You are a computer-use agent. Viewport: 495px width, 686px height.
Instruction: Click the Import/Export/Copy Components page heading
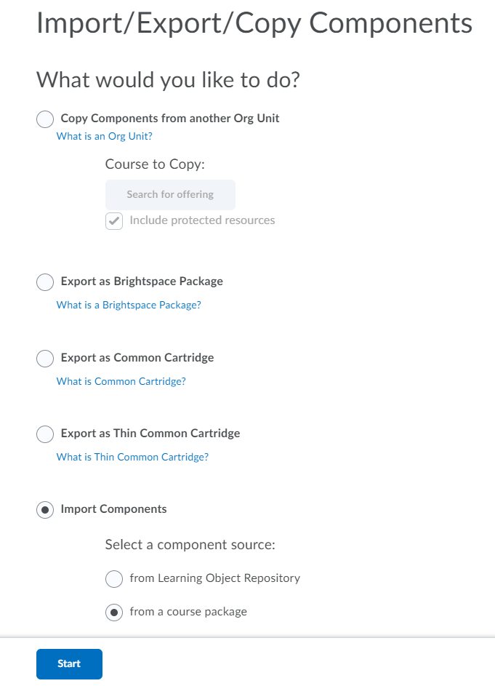(254, 24)
